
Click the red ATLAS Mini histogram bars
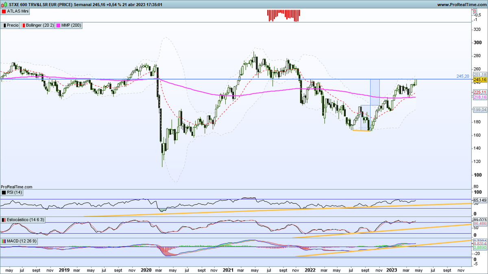click(283, 15)
